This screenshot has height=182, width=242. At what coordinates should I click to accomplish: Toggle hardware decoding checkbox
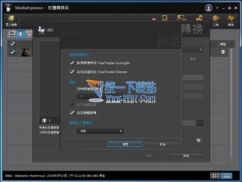pos(72,113)
